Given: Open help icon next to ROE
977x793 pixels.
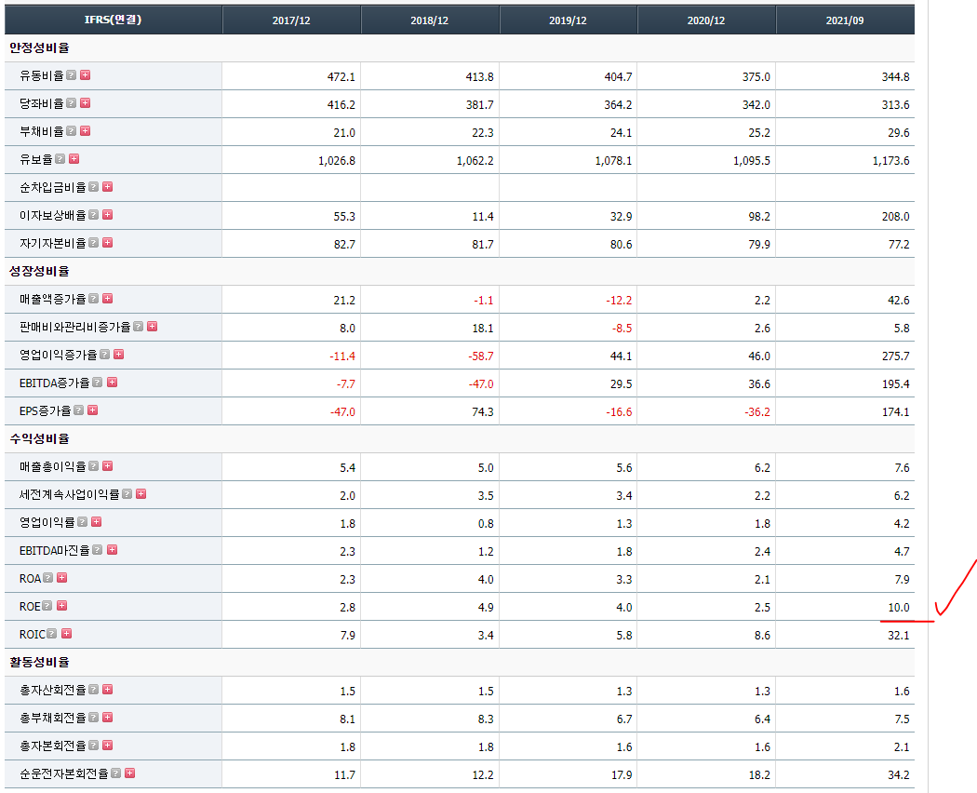Looking at the screenshot, I should [x=47, y=605].
